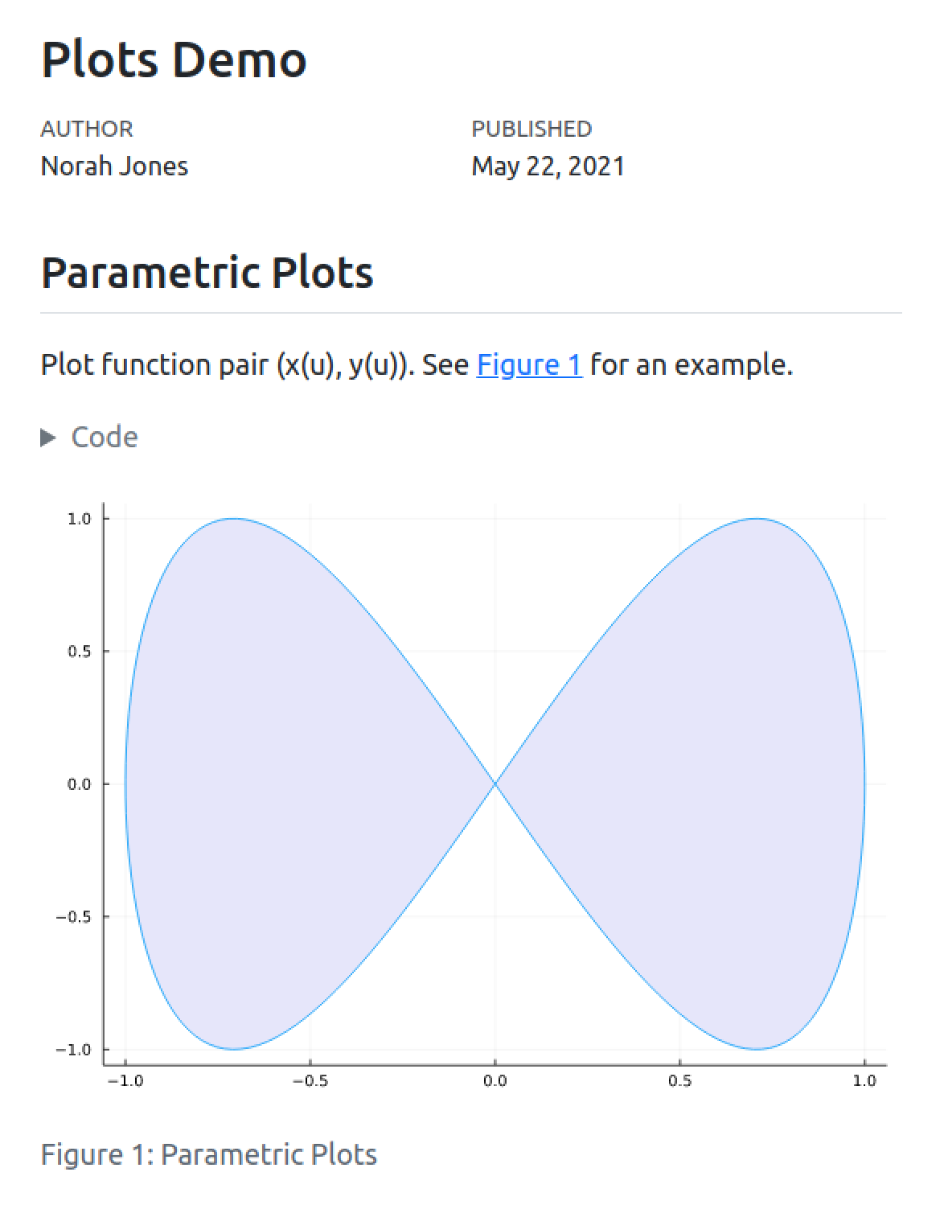
Task: Select the author name Norah Jones
Action: coord(114,166)
